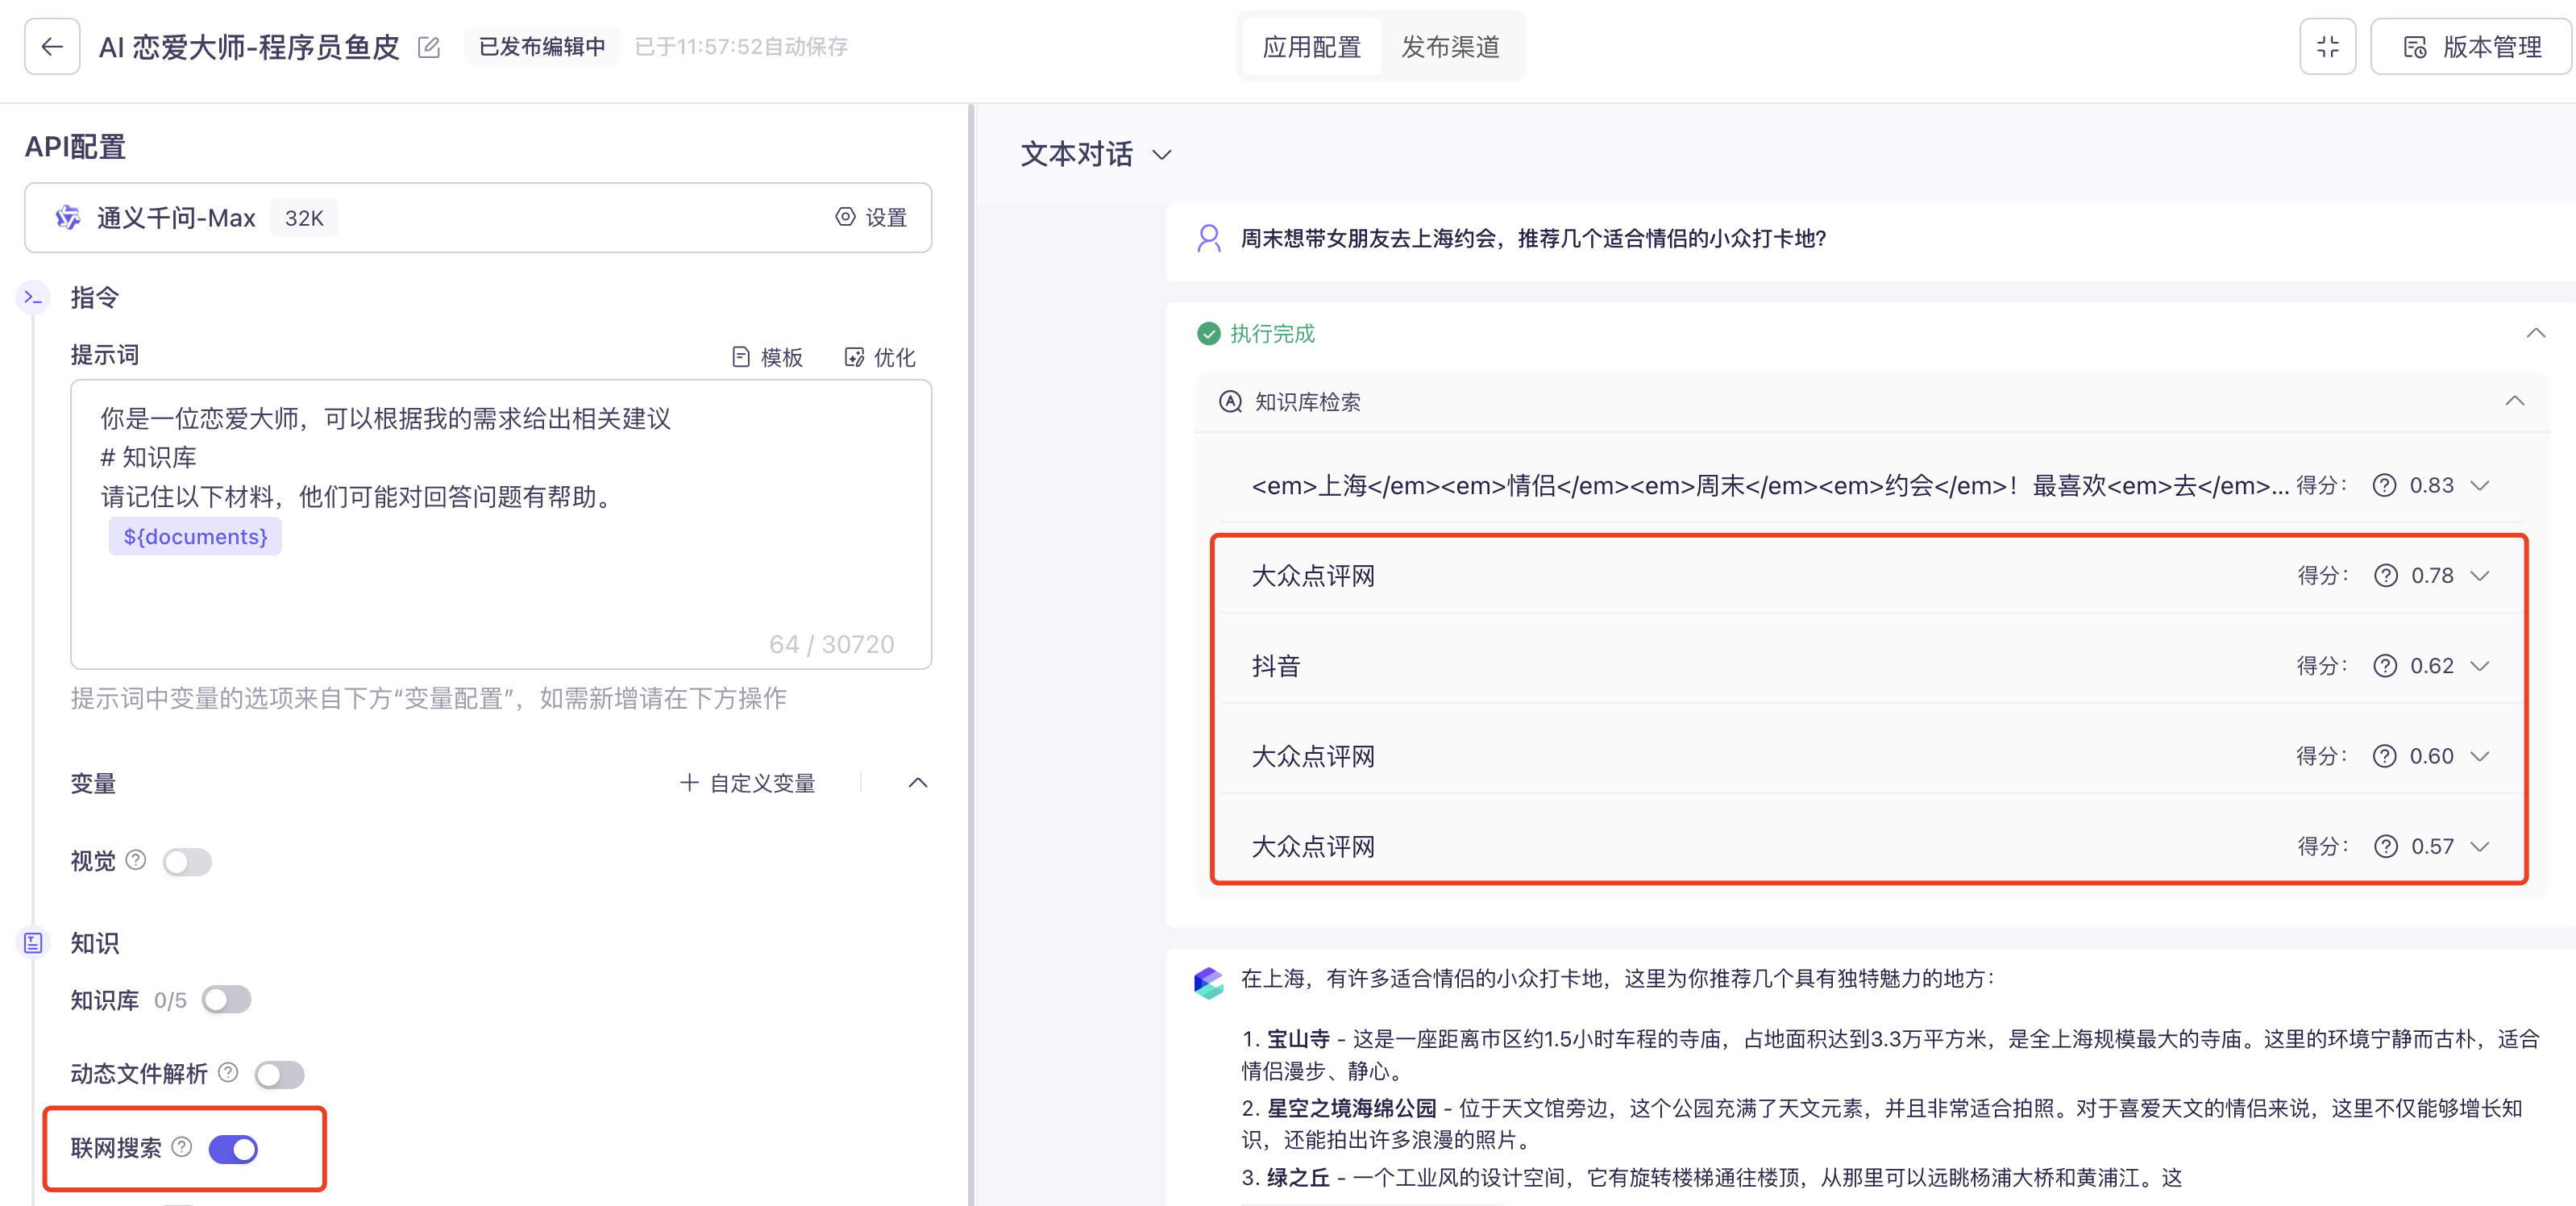Enable the 视觉 vision toggle

187,861
